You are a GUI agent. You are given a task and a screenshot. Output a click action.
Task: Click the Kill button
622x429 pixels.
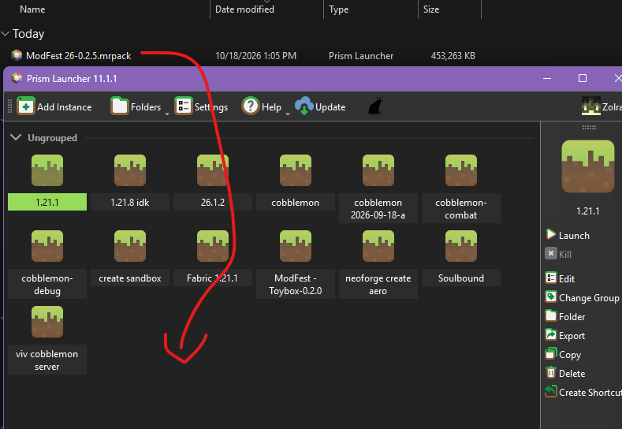[x=558, y=254]
